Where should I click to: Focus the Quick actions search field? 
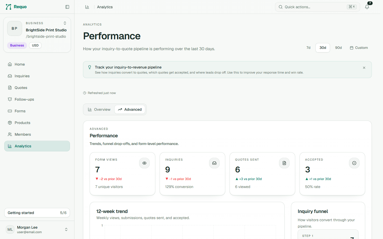coord(318,7)
